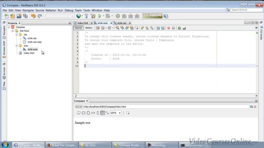Viewport: 264px width, 148px height.
Task: Open the Tools menu
Action: 87,10
